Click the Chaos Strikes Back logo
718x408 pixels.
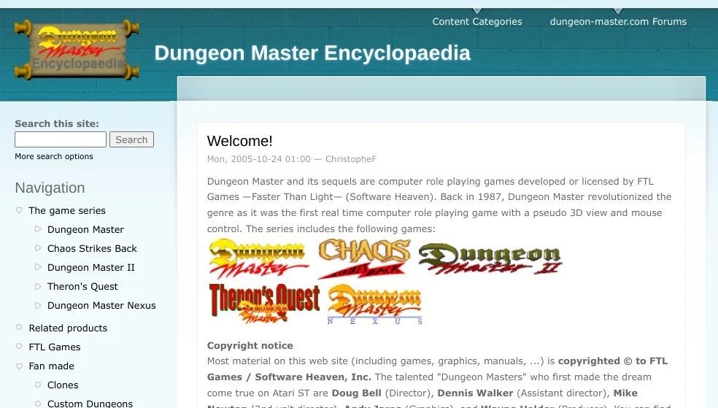point(364,259)
